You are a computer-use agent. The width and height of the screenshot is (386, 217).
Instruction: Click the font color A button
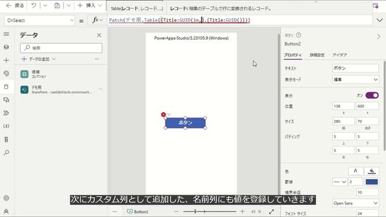click(355, 171)
